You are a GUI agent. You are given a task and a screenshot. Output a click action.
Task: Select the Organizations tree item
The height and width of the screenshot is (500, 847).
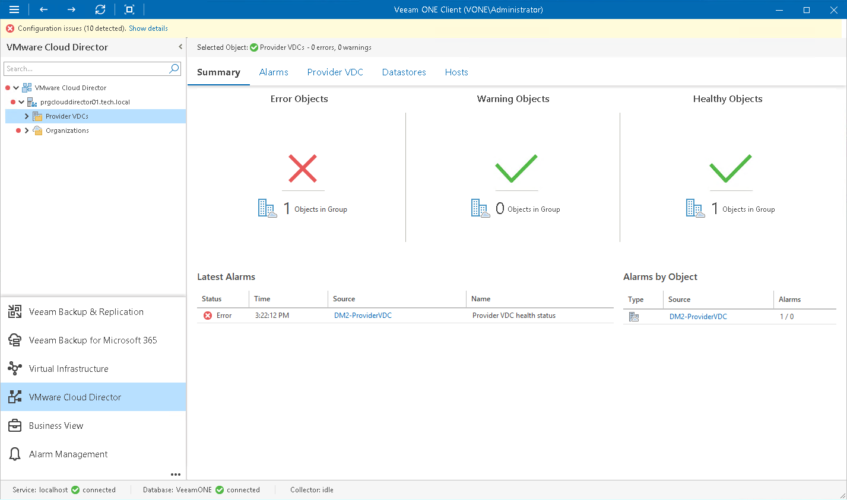(67, 130)
